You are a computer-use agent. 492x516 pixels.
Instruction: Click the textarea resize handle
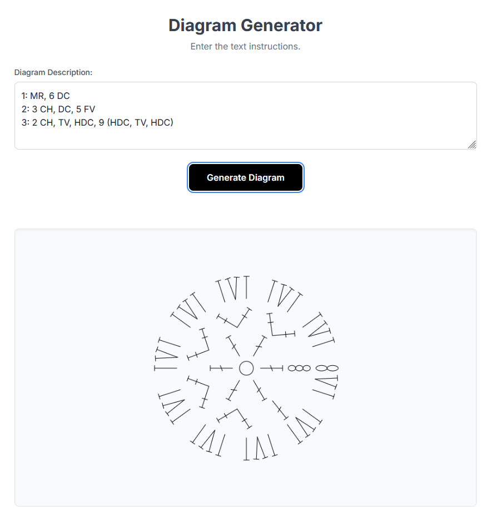tap(473, 145)
